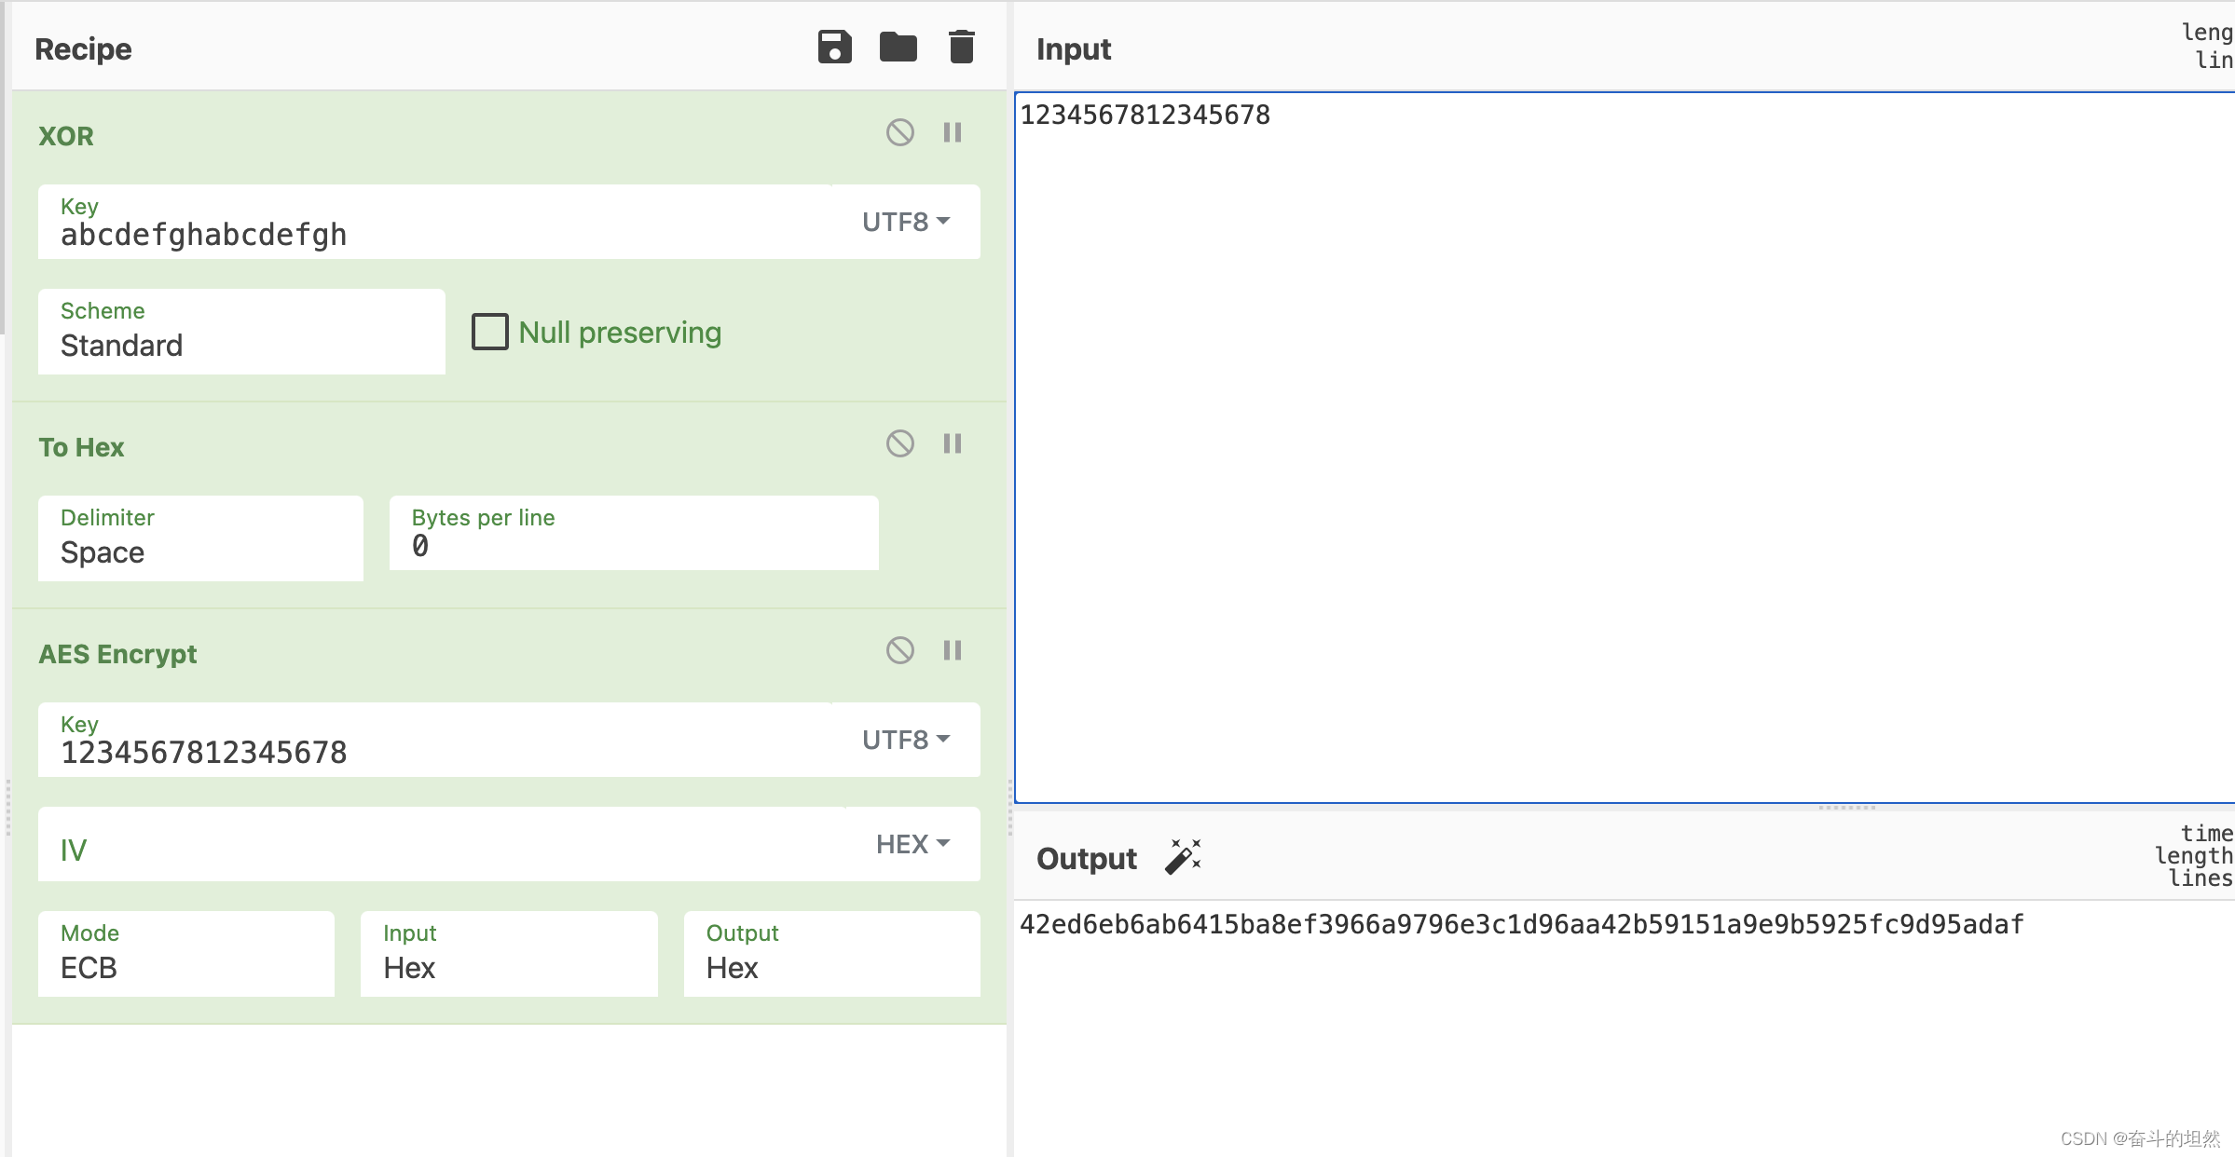Click the save recipe icon
Screen dimensions: 2235x1157
834,47
